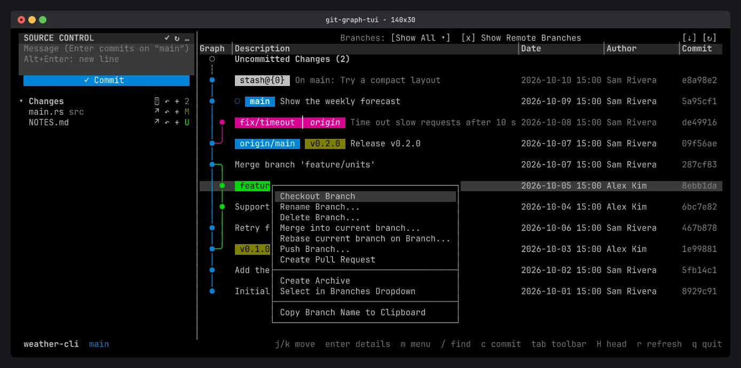
Task: Stage NOTES.md with its plus icon
Action: point(177,122)
